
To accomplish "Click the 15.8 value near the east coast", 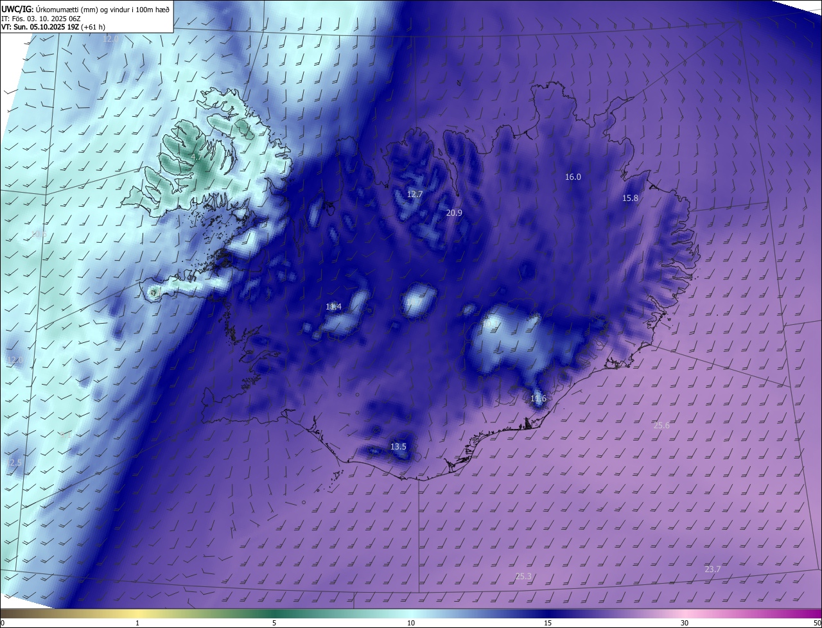I will pos(631,198).
